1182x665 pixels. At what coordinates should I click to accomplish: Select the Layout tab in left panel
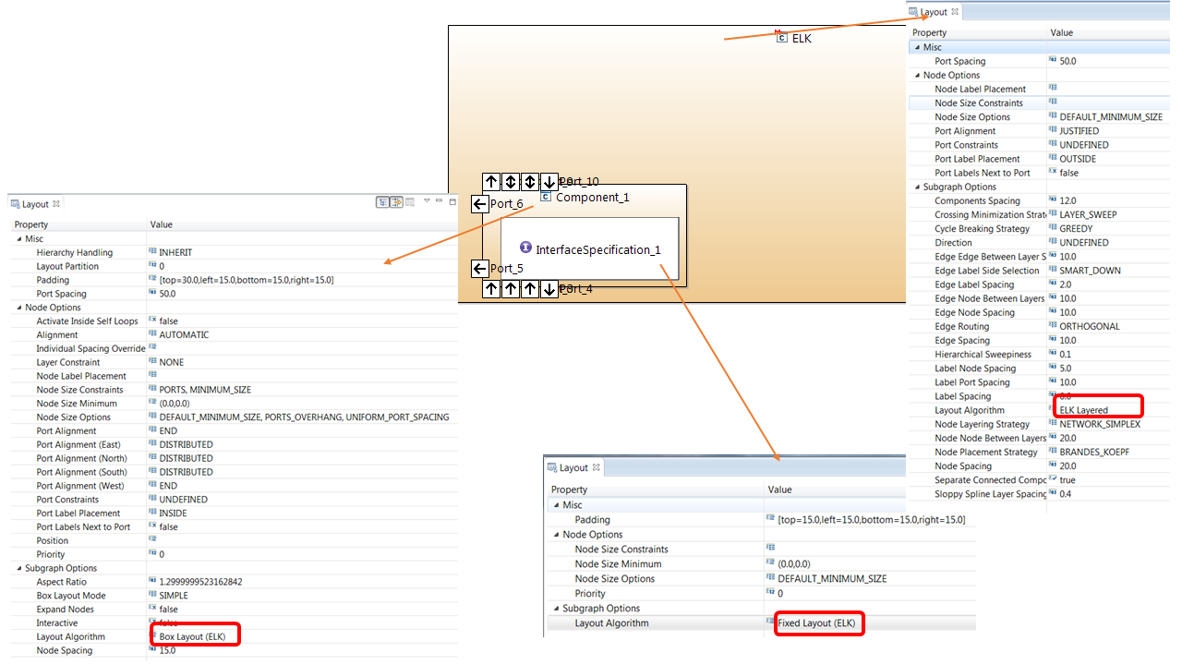(x=35, y=204)
